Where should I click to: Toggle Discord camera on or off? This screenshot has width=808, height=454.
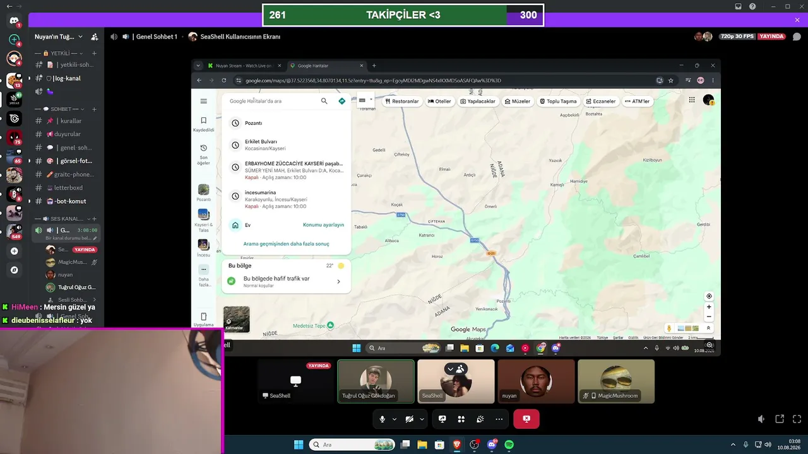click(409, 419)
